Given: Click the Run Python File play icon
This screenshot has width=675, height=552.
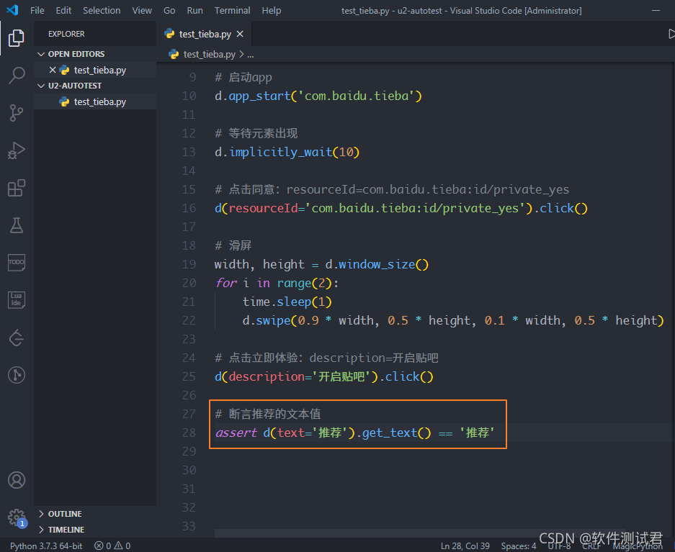Looking at the screenshot, I should [x=671, y=34].
